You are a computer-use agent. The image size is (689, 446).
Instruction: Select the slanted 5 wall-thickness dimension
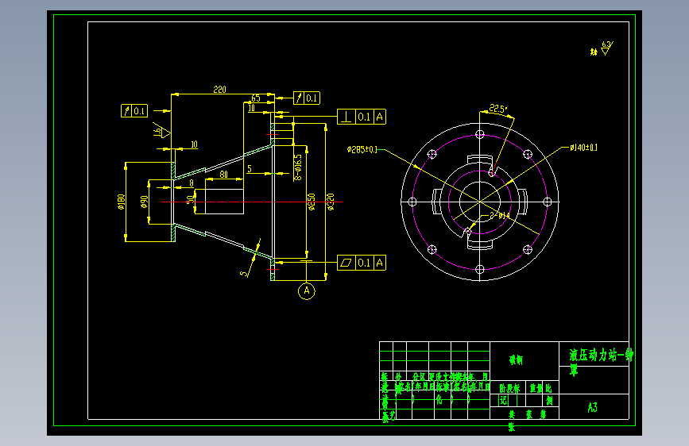tap(242, 274)
